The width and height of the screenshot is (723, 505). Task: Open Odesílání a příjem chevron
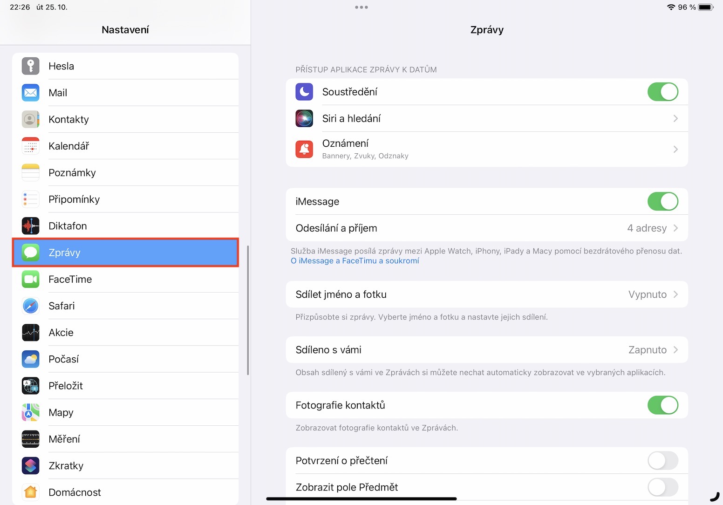(675, 228)
